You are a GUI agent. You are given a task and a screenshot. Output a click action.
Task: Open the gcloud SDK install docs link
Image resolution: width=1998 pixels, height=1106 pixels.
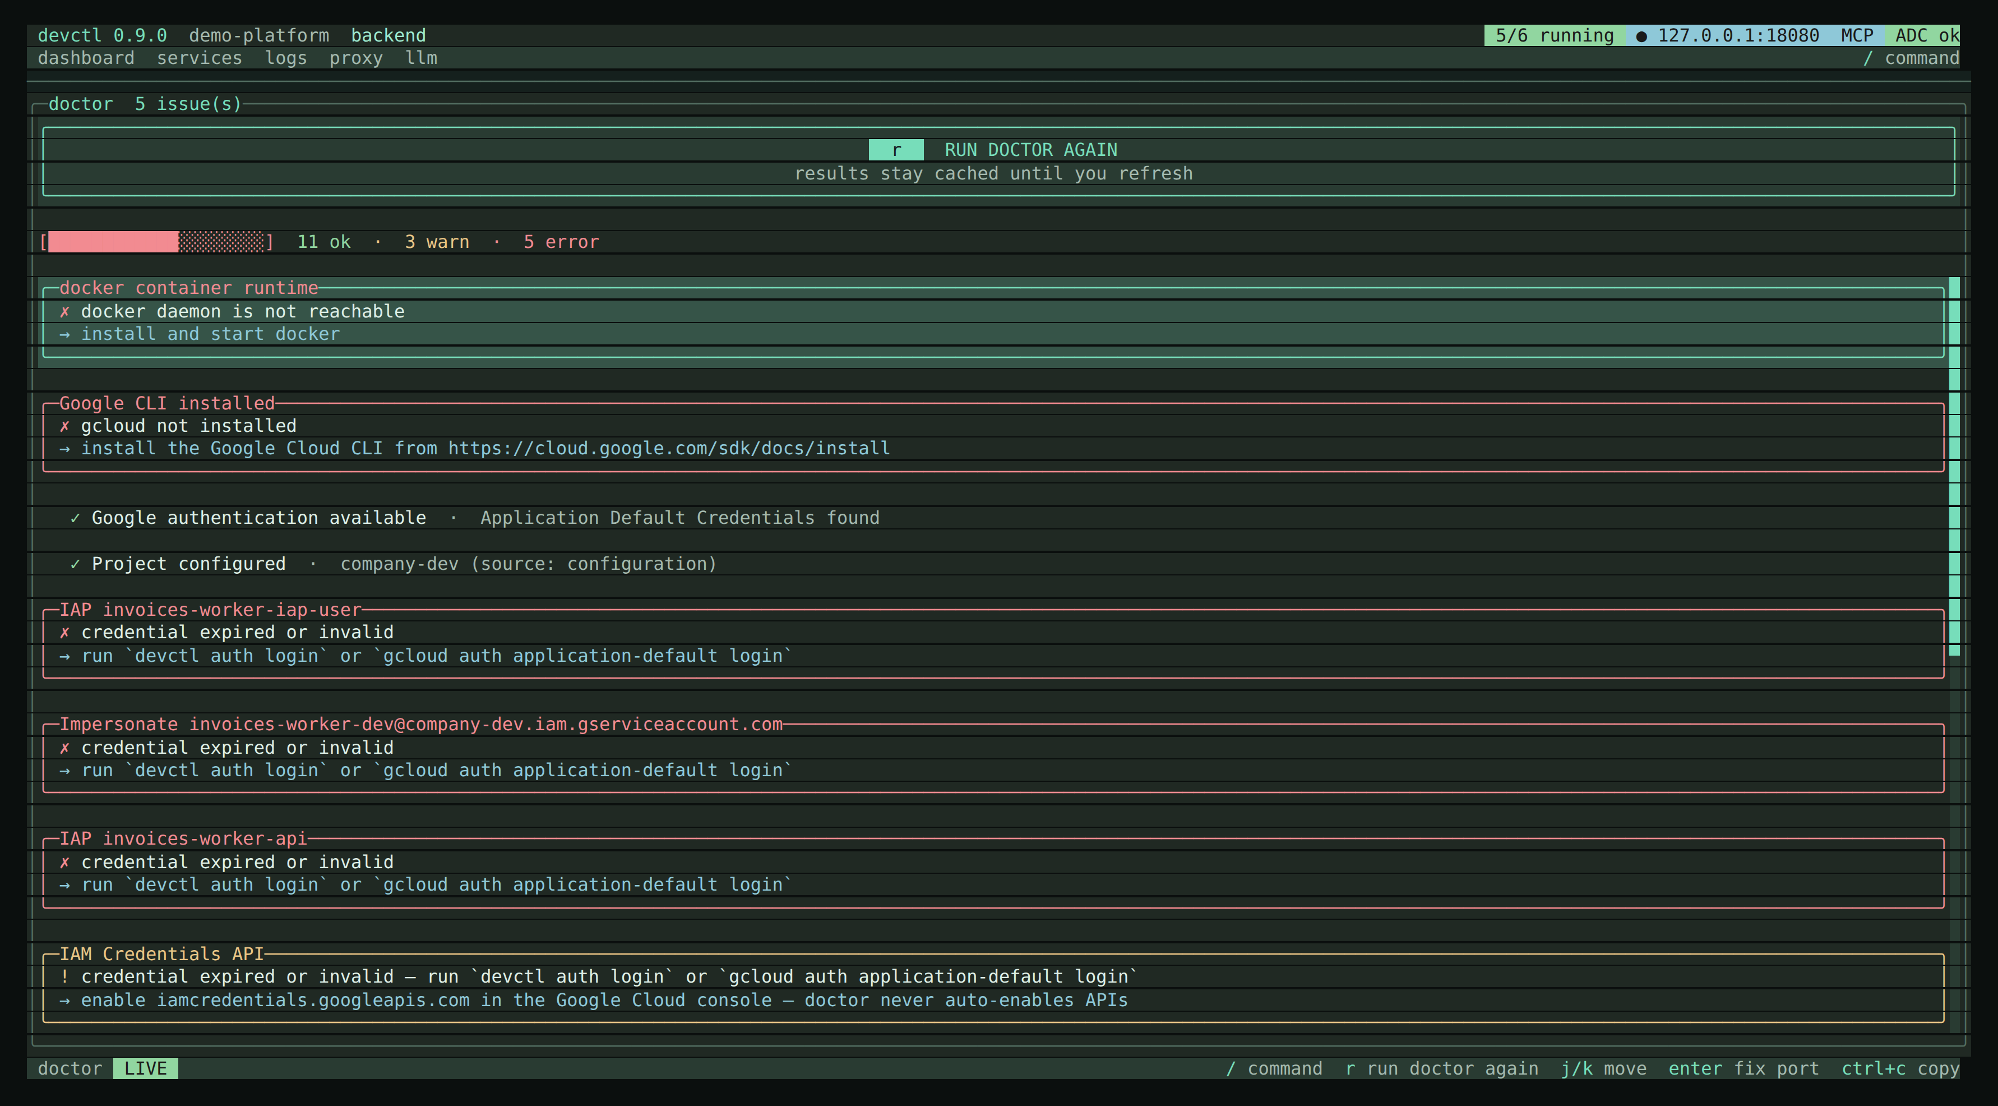coord(669,449)
